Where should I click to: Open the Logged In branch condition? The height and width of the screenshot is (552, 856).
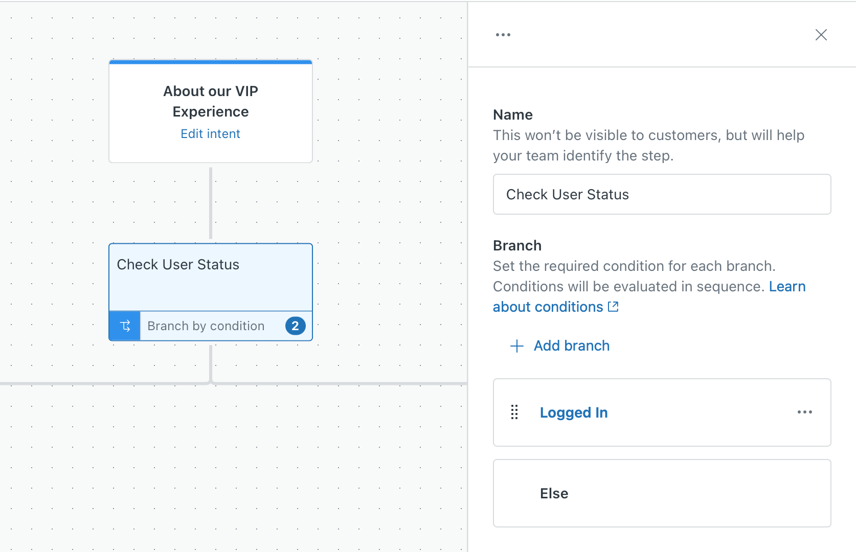[x=574, y=412]
